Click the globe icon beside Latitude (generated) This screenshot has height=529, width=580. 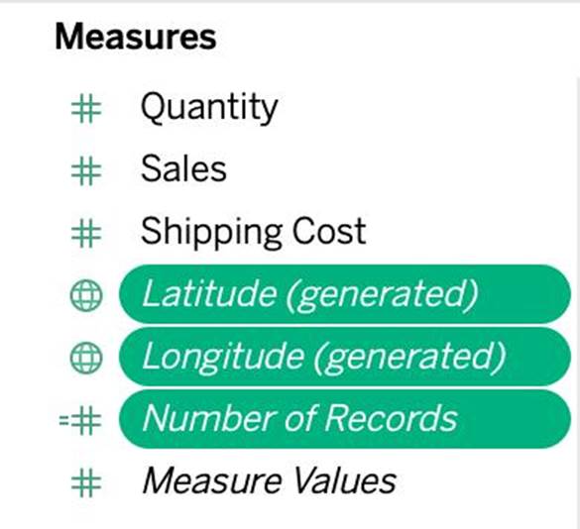tap(86, 295)
